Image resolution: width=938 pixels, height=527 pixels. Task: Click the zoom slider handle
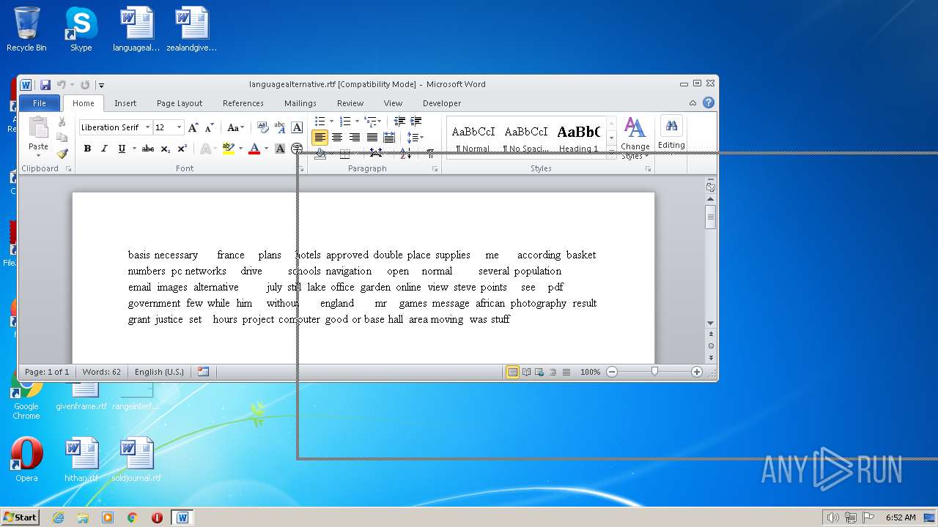point(654,372)
